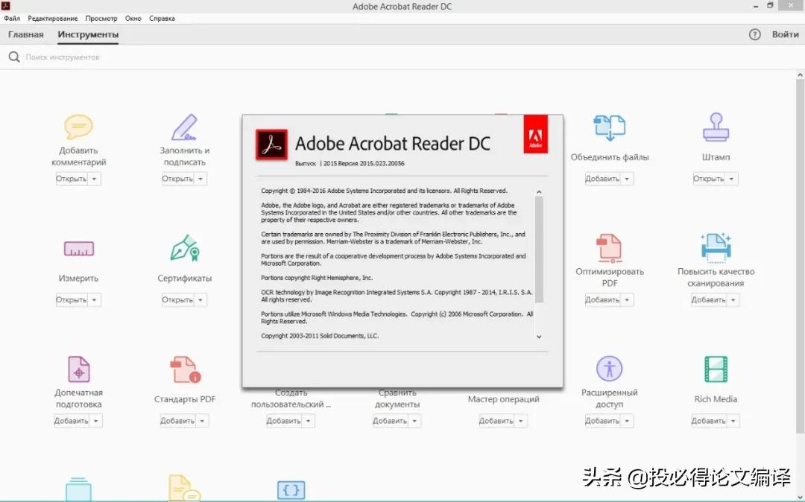Open the Редактирование menu
The image size is (805, 502).
53,18
